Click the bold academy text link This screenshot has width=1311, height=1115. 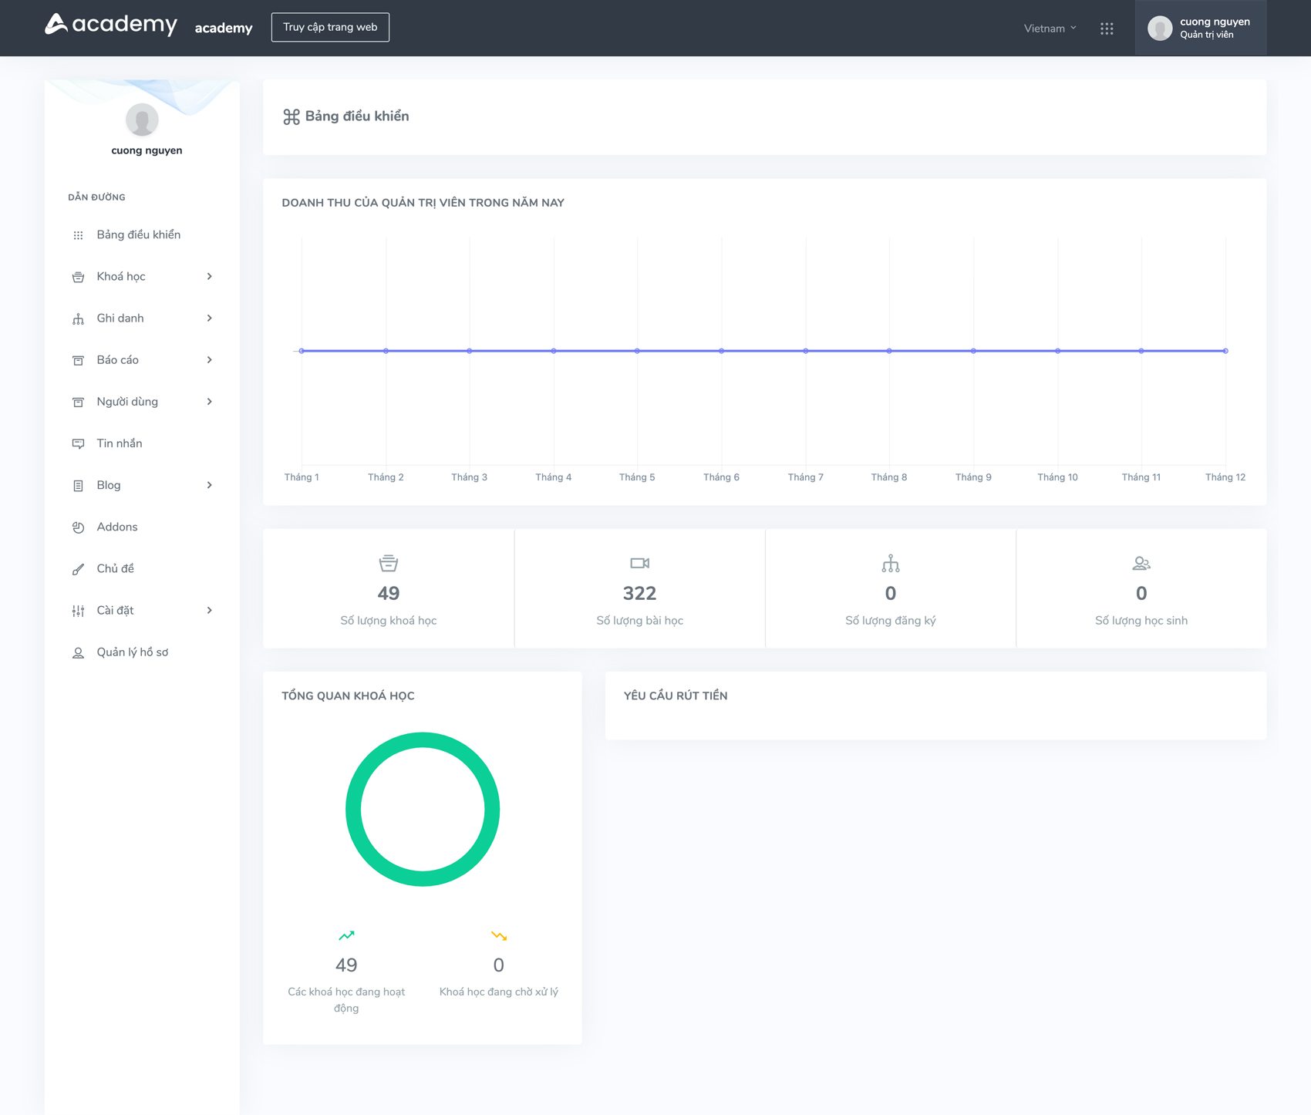pos(224,28)
